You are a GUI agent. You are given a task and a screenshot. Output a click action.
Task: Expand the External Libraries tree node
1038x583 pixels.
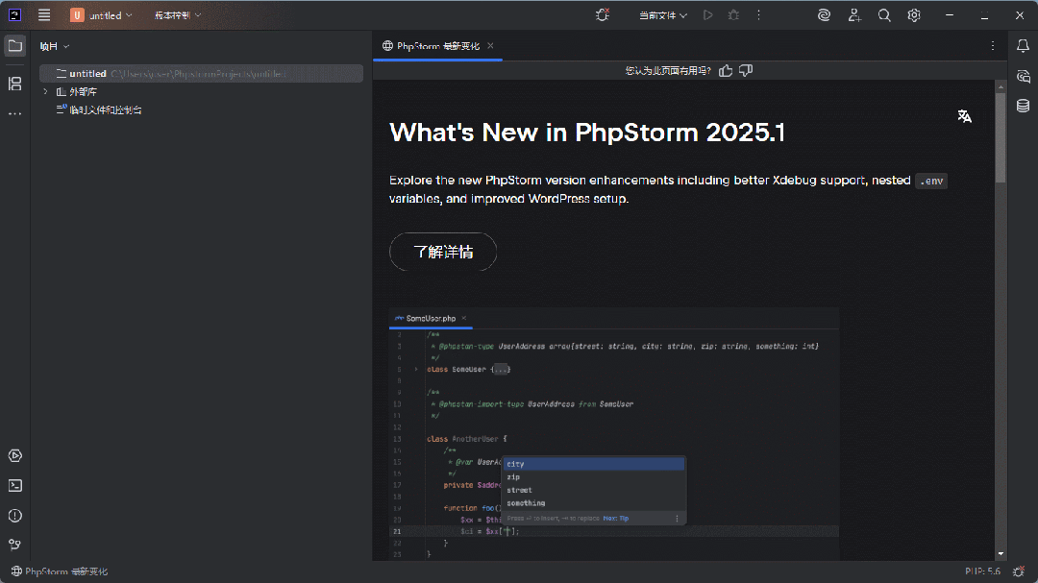45,91
